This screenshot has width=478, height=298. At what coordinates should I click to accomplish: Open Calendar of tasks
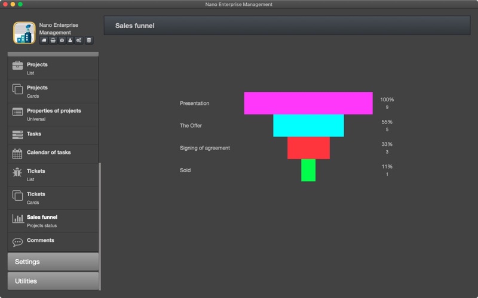[53, 154]
